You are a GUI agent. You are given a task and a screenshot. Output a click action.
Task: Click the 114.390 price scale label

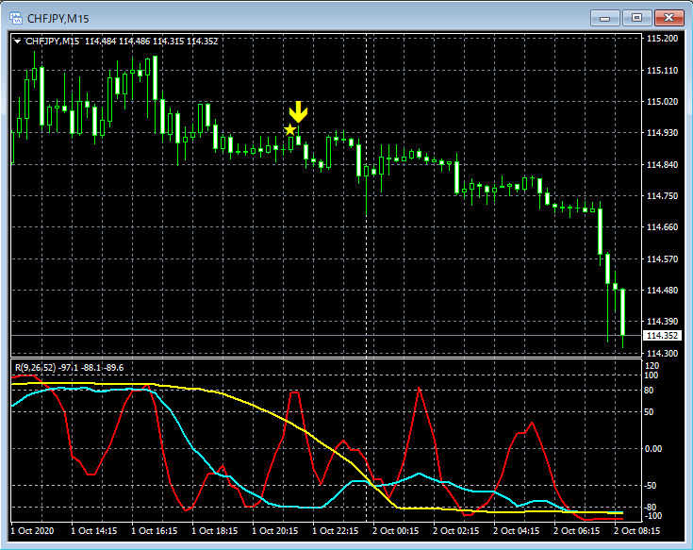[x=662, y=321]
